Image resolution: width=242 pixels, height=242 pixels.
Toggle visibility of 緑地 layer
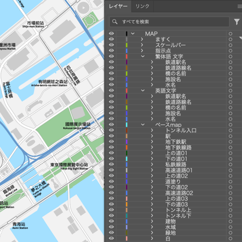pyautogui.click(x=111, y=233)
